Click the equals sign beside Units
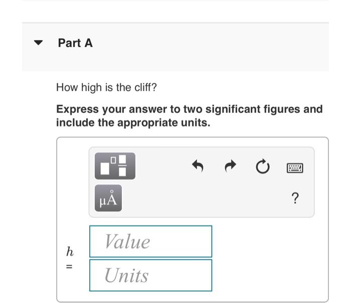The image size is (351, 303). pyautogui.click(x=69, y=266)
